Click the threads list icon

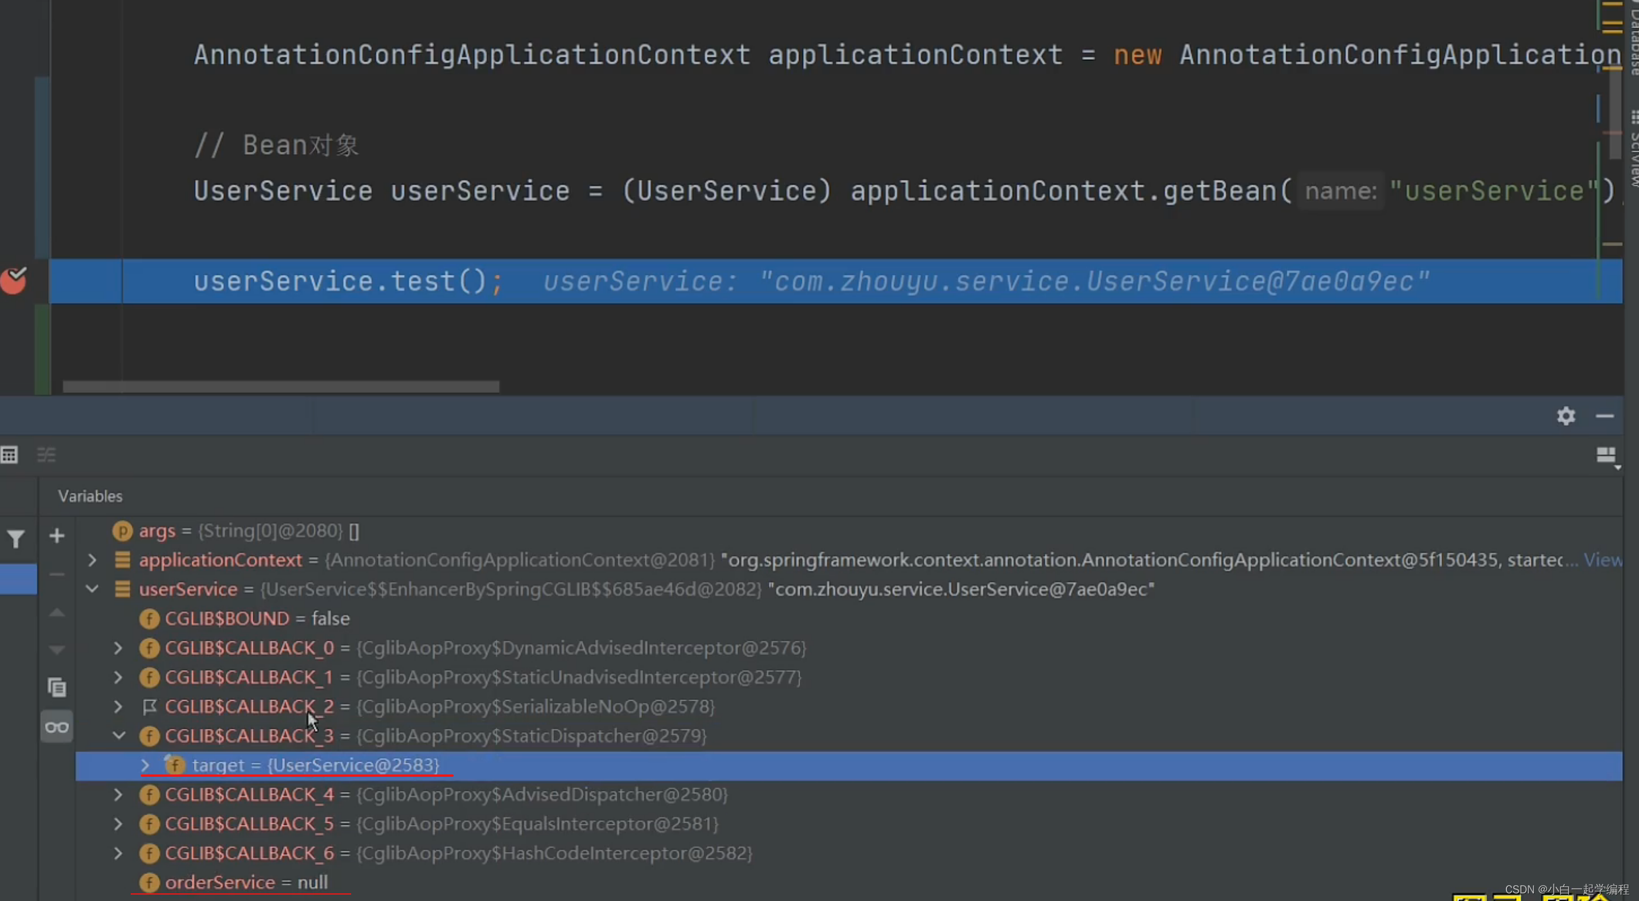click(x=46, y=455)
